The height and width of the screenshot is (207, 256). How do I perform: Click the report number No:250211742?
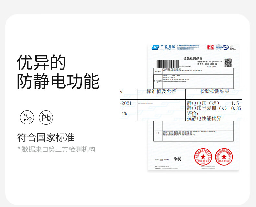pyautogui.click(x=185, y=67)
